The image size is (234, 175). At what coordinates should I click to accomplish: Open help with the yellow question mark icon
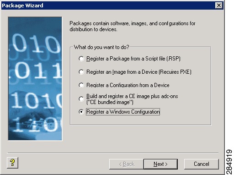pos(12,163)
